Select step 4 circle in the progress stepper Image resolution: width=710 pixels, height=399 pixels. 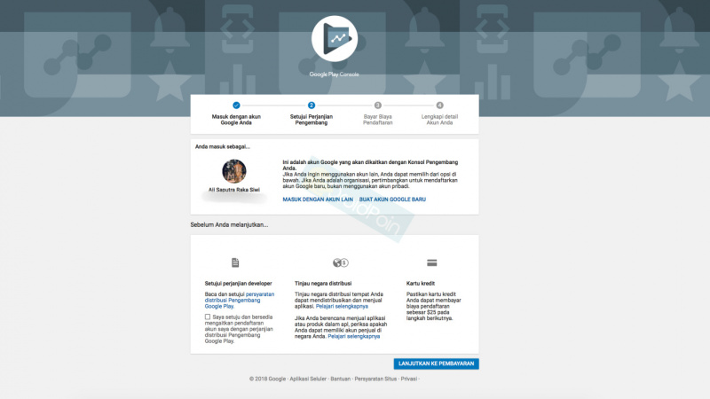pyautogui.click(x=439, y=106)
